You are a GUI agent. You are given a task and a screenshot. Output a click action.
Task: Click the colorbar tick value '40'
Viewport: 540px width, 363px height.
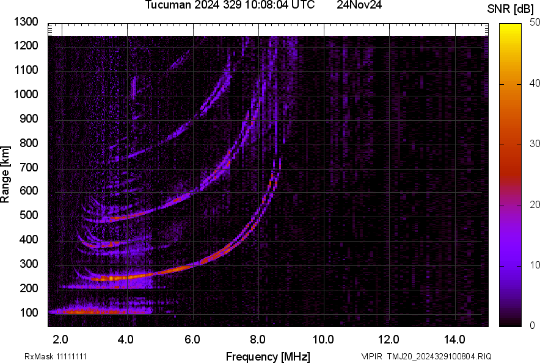pos(535,83)
